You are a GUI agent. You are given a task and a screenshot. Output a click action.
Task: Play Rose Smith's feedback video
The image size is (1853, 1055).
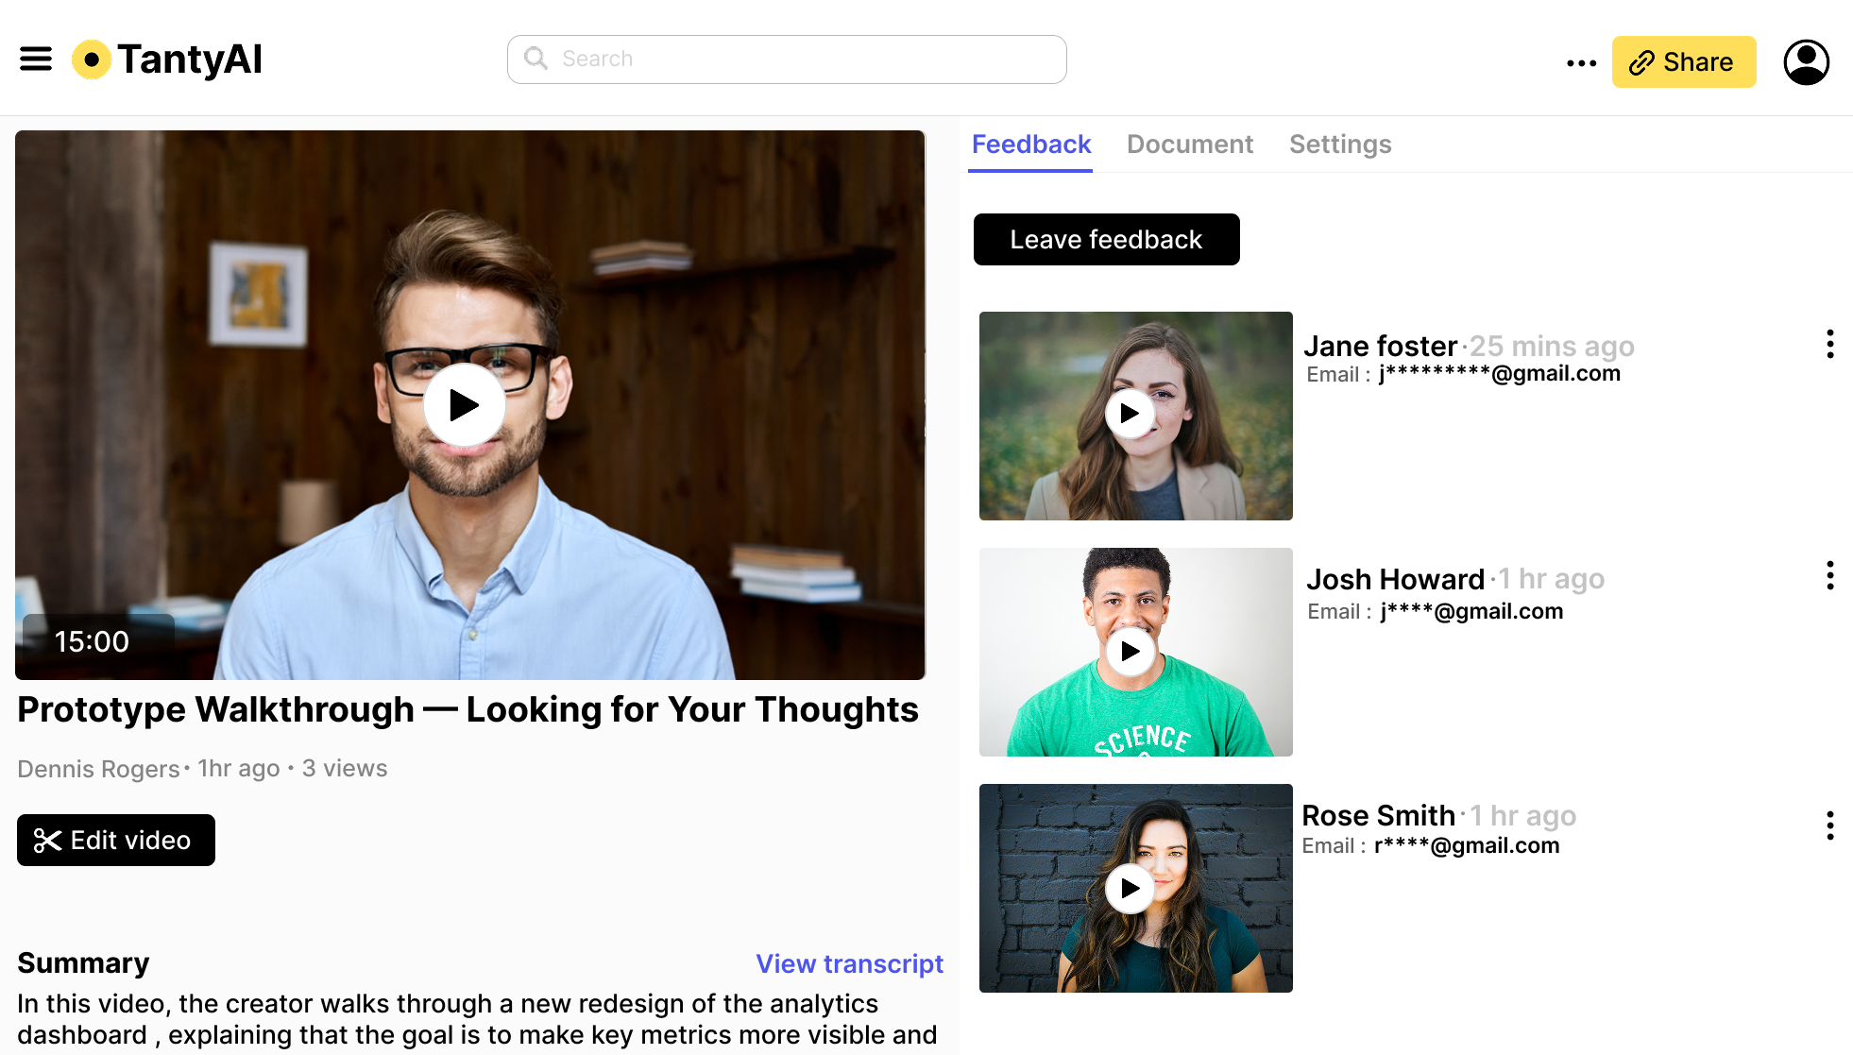point(1130,888)
